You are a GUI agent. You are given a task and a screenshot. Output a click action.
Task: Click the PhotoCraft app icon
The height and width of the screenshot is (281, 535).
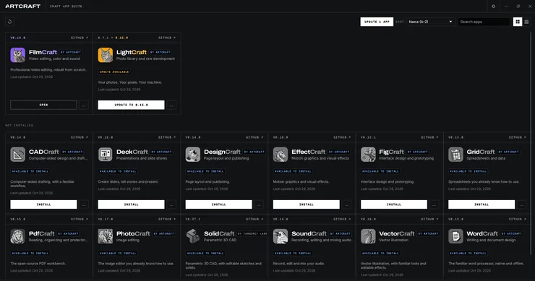[x=106, y=236]
